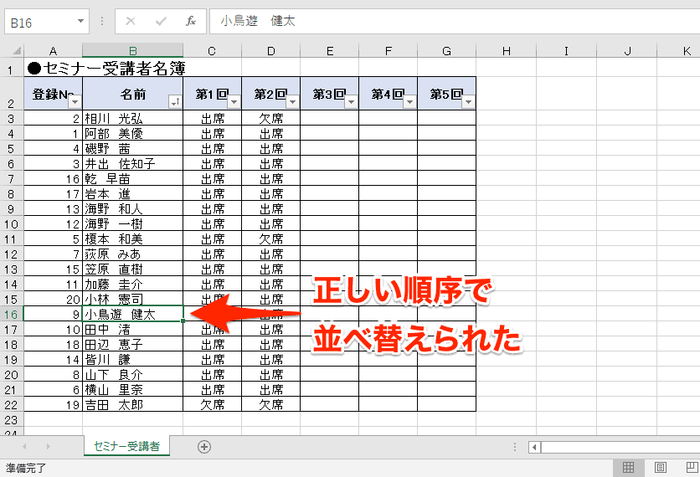Switch to Normal view in status bar
Viewport: 700px width, 477px height.
(x=628, y=468)
